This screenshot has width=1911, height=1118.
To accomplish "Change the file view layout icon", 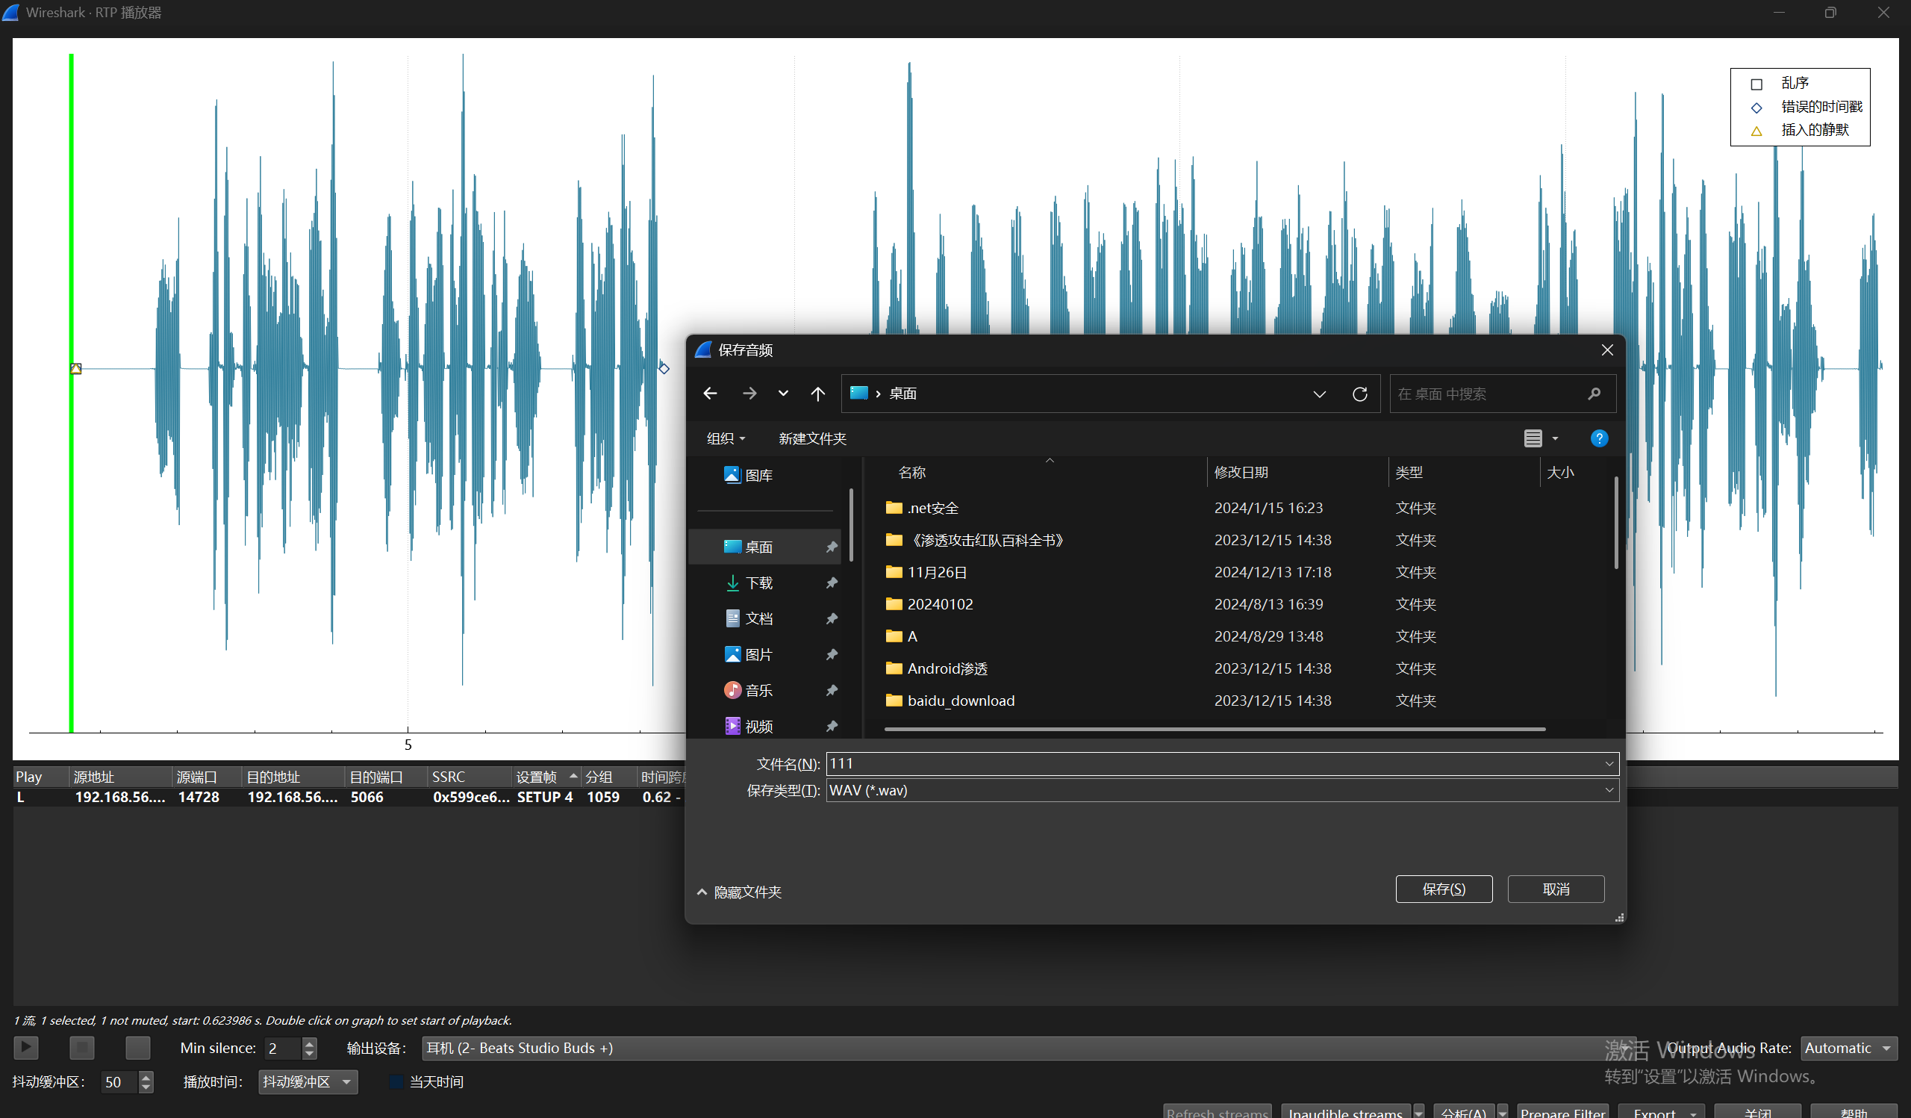I will point(1533,438).
